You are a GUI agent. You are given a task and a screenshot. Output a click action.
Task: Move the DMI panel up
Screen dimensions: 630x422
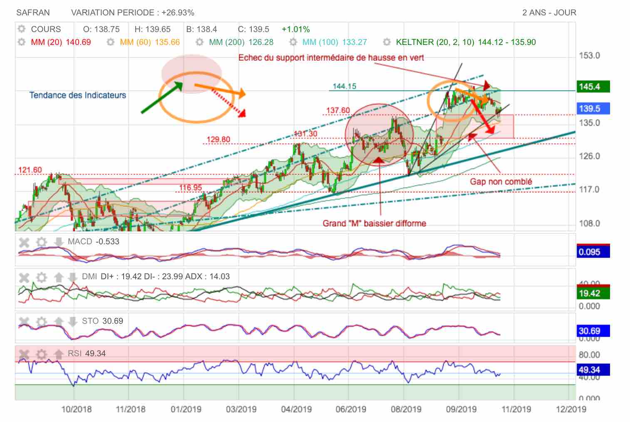pos(59,277)
